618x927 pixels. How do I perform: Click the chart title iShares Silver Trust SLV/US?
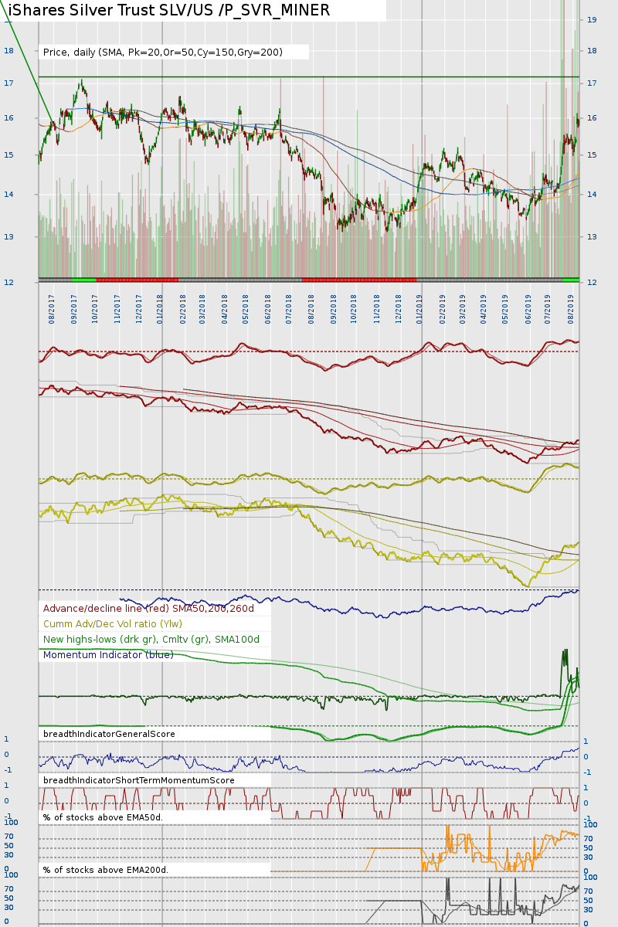click(x=169, y=10)
